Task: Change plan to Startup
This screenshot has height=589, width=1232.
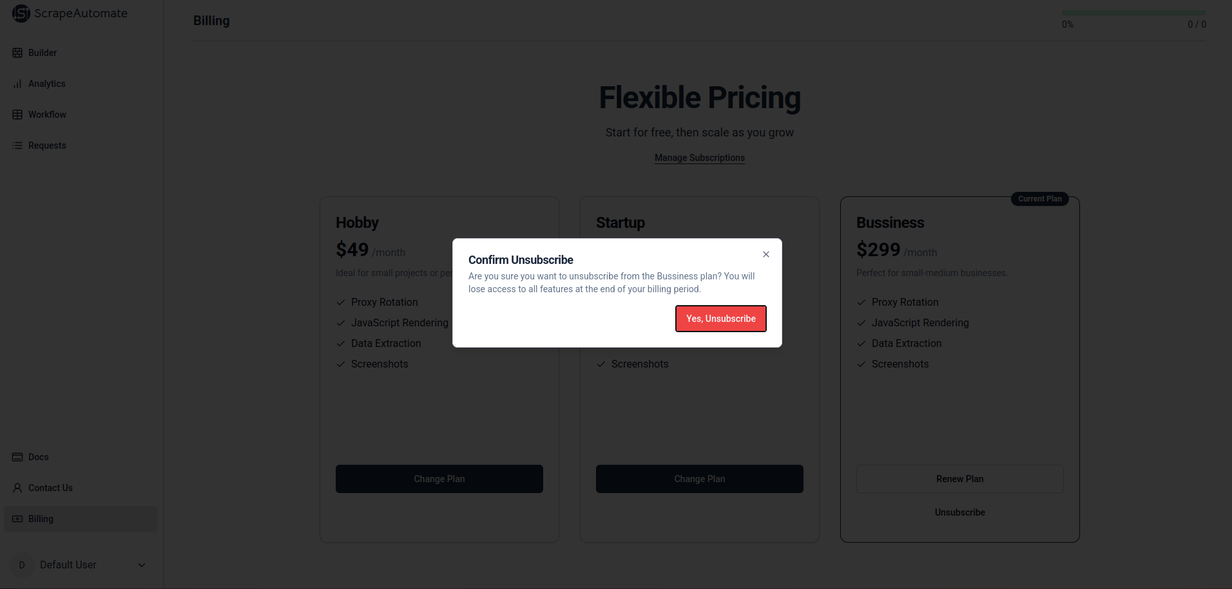Action: pos(699,478)
